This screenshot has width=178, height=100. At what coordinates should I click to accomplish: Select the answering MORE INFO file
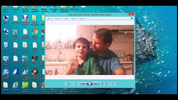[x=25, y=34]
